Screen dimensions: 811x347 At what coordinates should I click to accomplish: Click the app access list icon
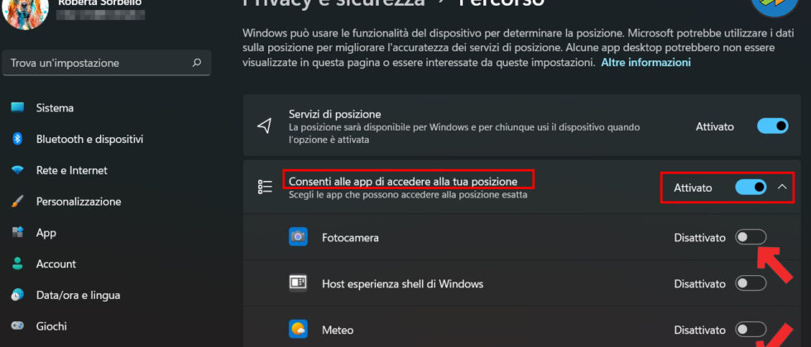(x=265, y=187)
